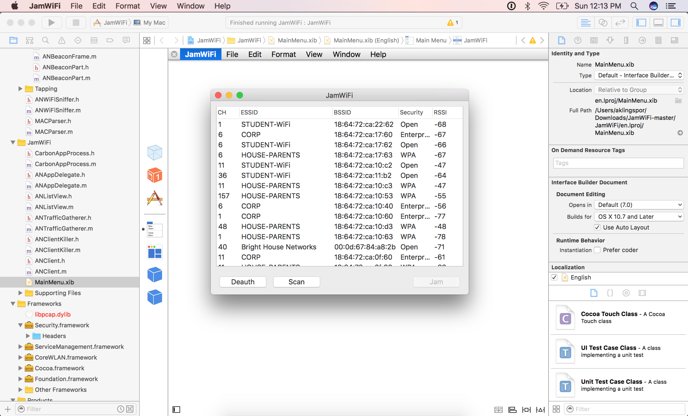
Task: Open the Pin constraints icon
Action: [x=526, y=410]
